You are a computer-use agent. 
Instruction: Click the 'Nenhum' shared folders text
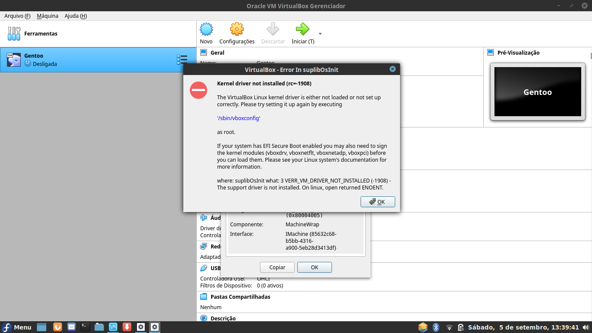(211, 307)
